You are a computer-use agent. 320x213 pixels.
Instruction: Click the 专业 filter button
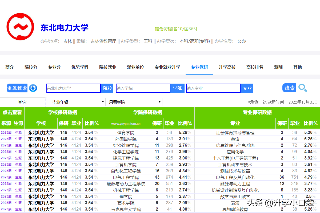(247, 88)
